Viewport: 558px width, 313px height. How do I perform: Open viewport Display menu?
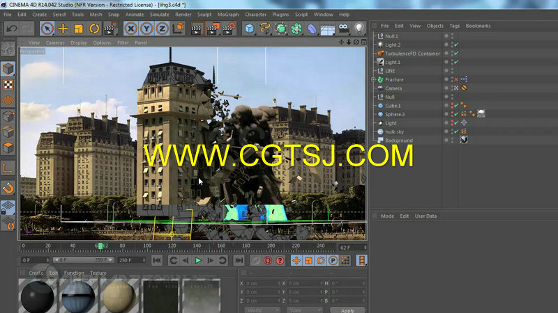coord(79,42)
